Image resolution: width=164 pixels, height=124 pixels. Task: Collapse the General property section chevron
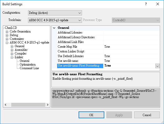point(54,28)
